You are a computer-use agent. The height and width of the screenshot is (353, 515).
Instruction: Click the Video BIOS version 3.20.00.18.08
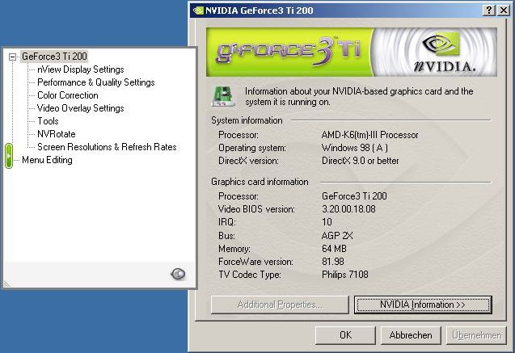(348, 209)
